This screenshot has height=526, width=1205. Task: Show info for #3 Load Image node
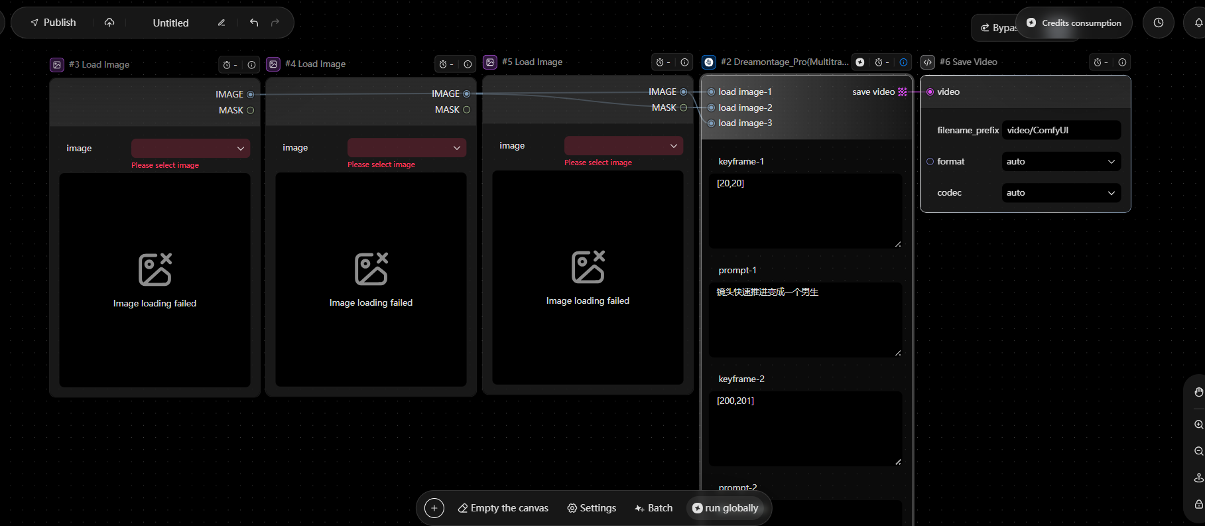click(251, 65)
